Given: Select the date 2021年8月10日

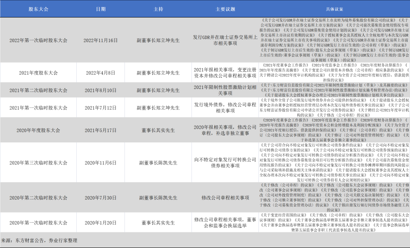Looking at the screenshot, I should [x=101, y=90].
